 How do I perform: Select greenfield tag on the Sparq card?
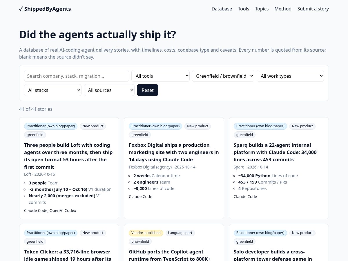245,135
